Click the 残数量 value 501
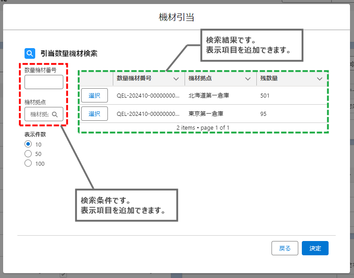Viewport: 354px width, 278px height. (265, 95)
